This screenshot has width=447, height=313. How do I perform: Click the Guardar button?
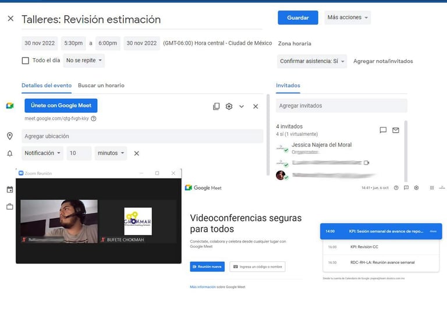(298, 17)
